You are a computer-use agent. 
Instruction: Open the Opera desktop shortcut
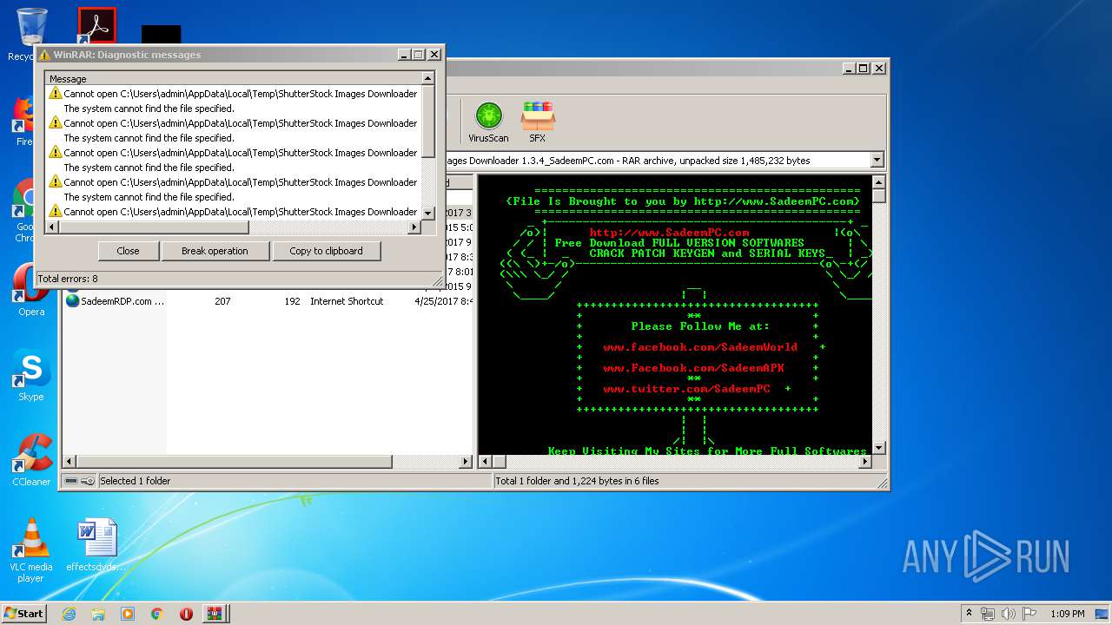click(x=31, y=291)
